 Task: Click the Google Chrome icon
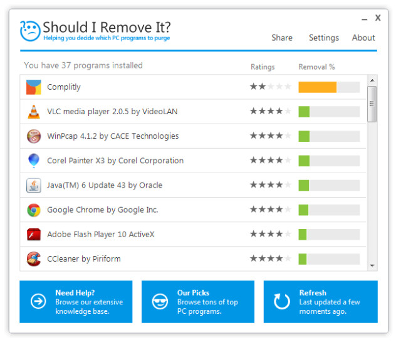(34, 210)
